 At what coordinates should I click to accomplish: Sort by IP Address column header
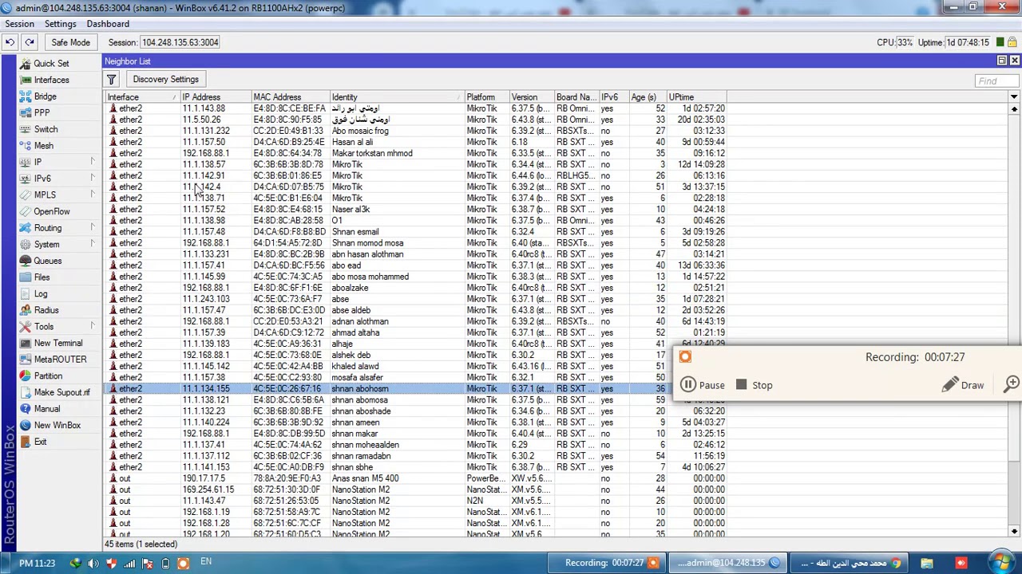click(216, 97)
